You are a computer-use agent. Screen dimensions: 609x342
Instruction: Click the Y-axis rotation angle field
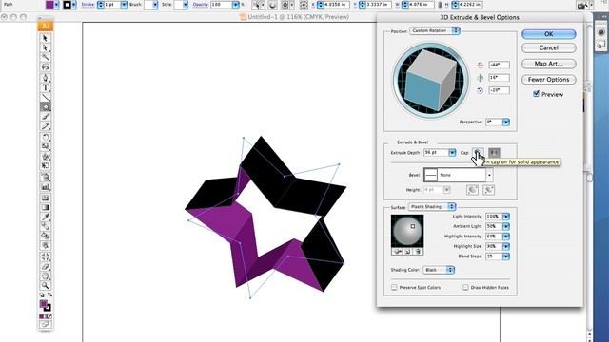499,78
